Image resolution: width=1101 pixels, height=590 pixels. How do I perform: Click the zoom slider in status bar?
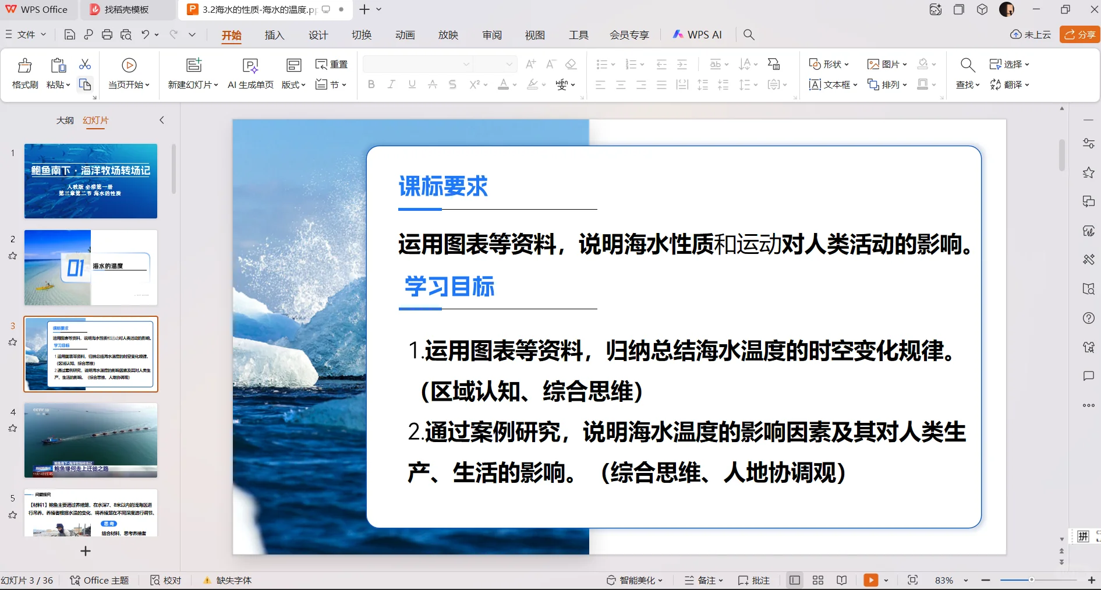[1039, 580]
